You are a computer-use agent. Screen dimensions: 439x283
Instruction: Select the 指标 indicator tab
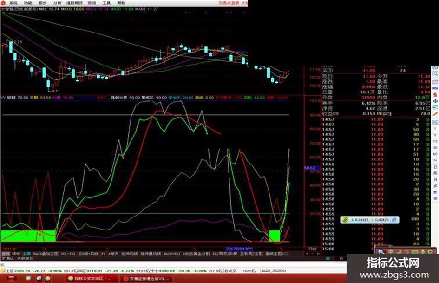click(6, 254)
